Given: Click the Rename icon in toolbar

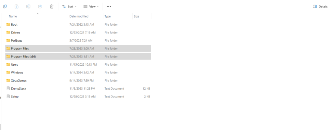Looking at the screenshot, I should click(x=28, y=6).
